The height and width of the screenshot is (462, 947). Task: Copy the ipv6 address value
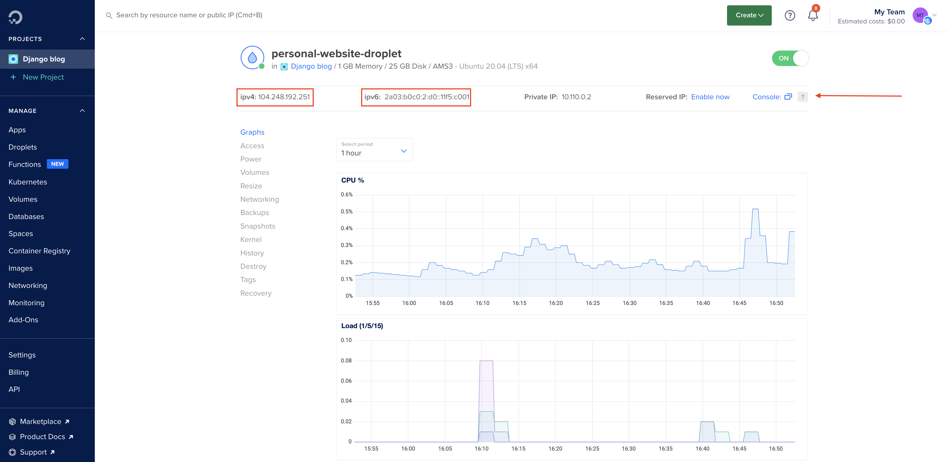[x=426, y=97]
